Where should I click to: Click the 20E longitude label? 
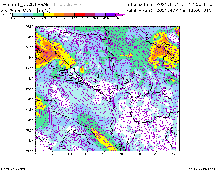(x=122, y=154)
